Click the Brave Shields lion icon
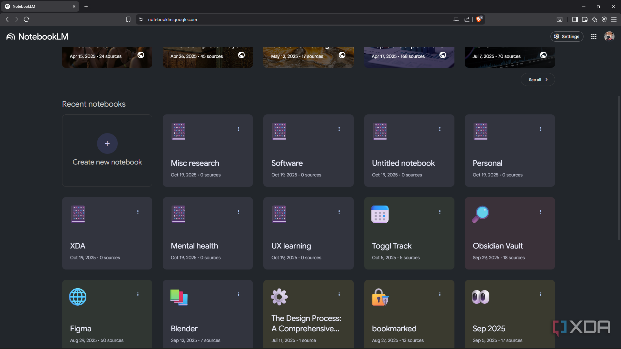The width and height of the screenshot is (621, 349). pos(479,19)
